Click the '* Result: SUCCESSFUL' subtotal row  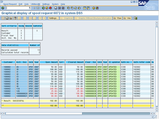20,101
